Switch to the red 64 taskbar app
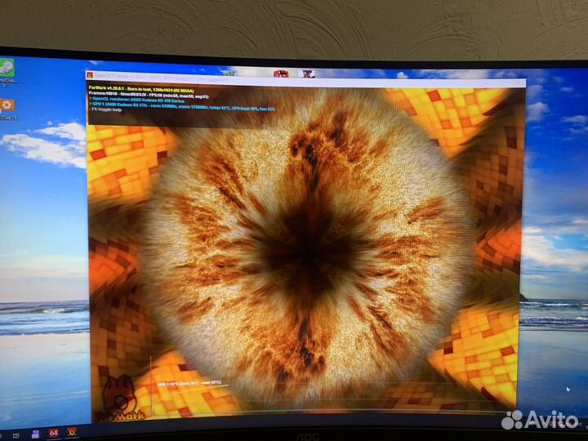This screenshot has width=588, height=441. pos(54,433)
